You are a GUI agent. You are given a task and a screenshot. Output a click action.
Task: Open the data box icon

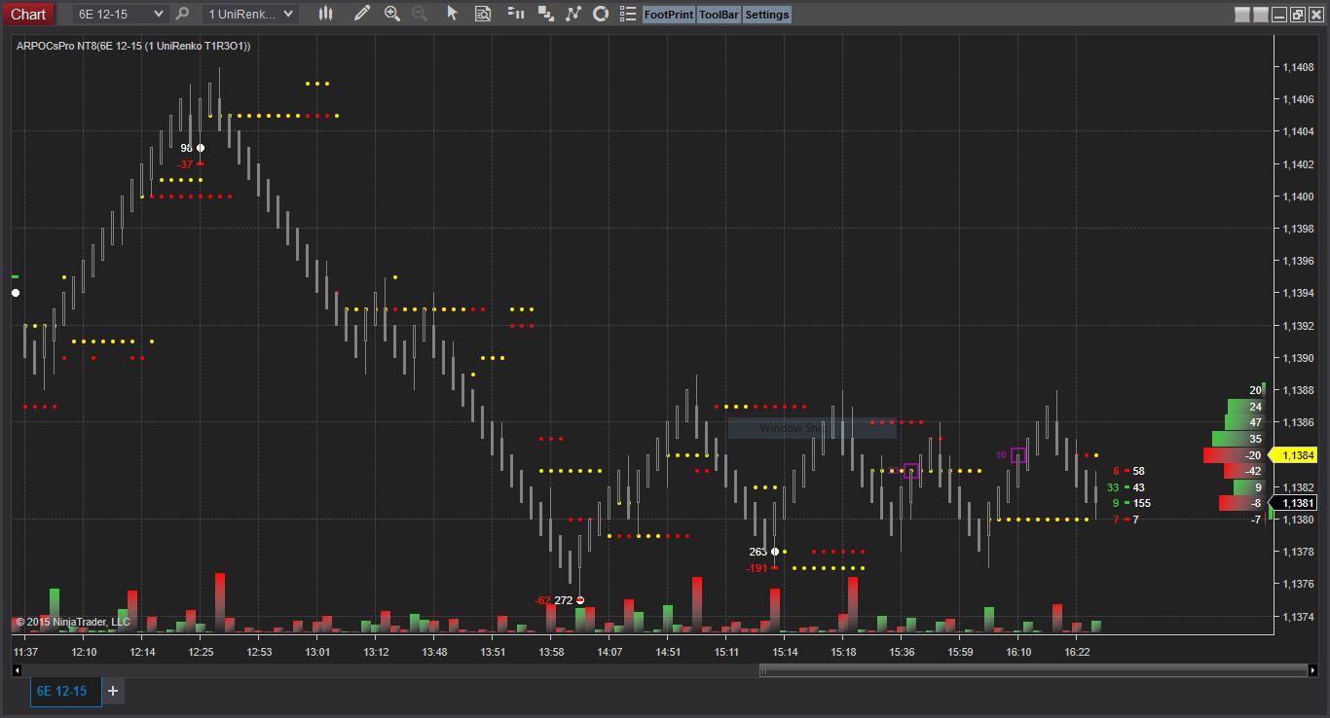483,14
